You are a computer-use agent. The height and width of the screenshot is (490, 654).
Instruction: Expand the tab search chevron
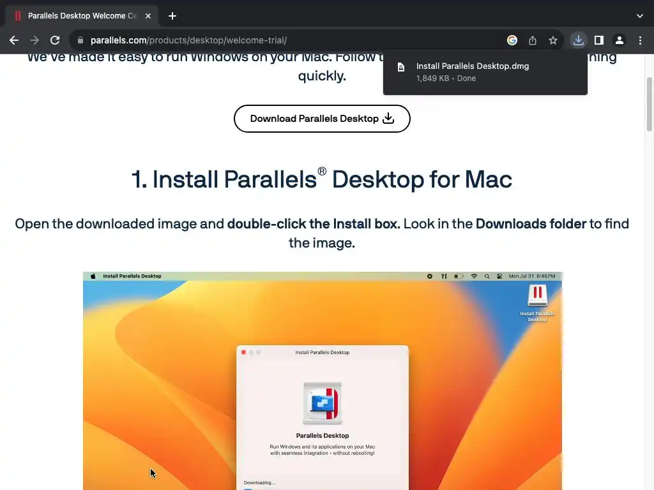[640, 16]
